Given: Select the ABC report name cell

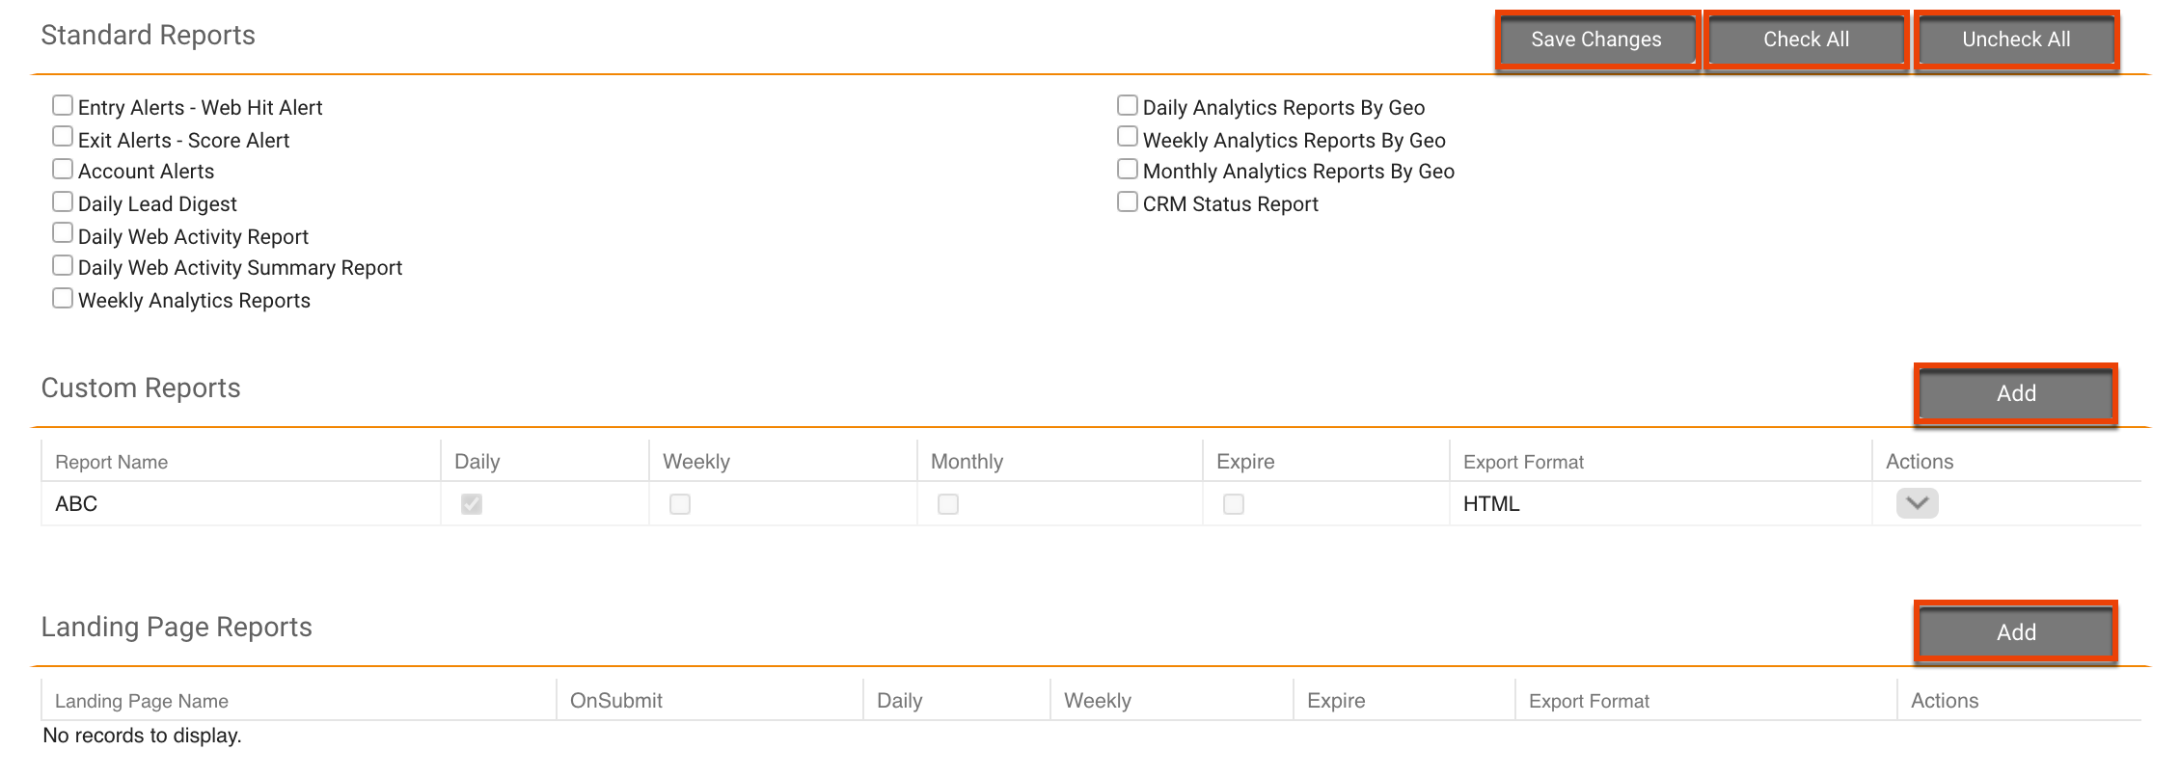Looking at the screenshot, I should pyautogui.click(x=77, y=504).
